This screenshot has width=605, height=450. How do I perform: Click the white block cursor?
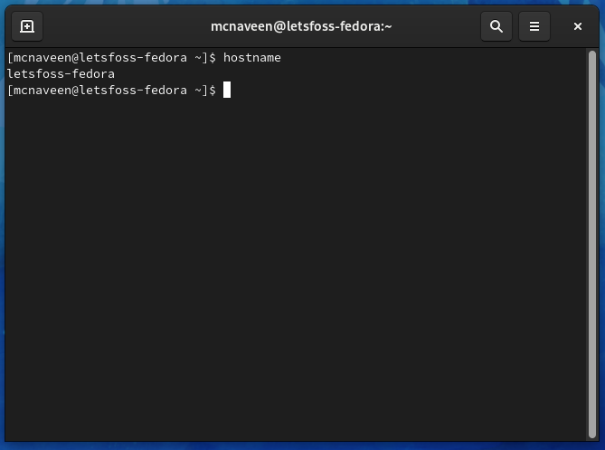coord(227,90)
